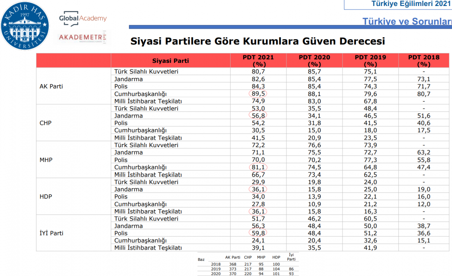The width and height of the screenshot is (452, 276).
Task: Click the value 17,5 in PDT 2018 column
Action: click(x=424, y=131)
